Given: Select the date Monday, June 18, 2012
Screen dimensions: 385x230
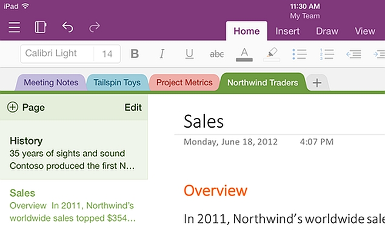Looking at the screenshot, I should [x=230, y=142].
